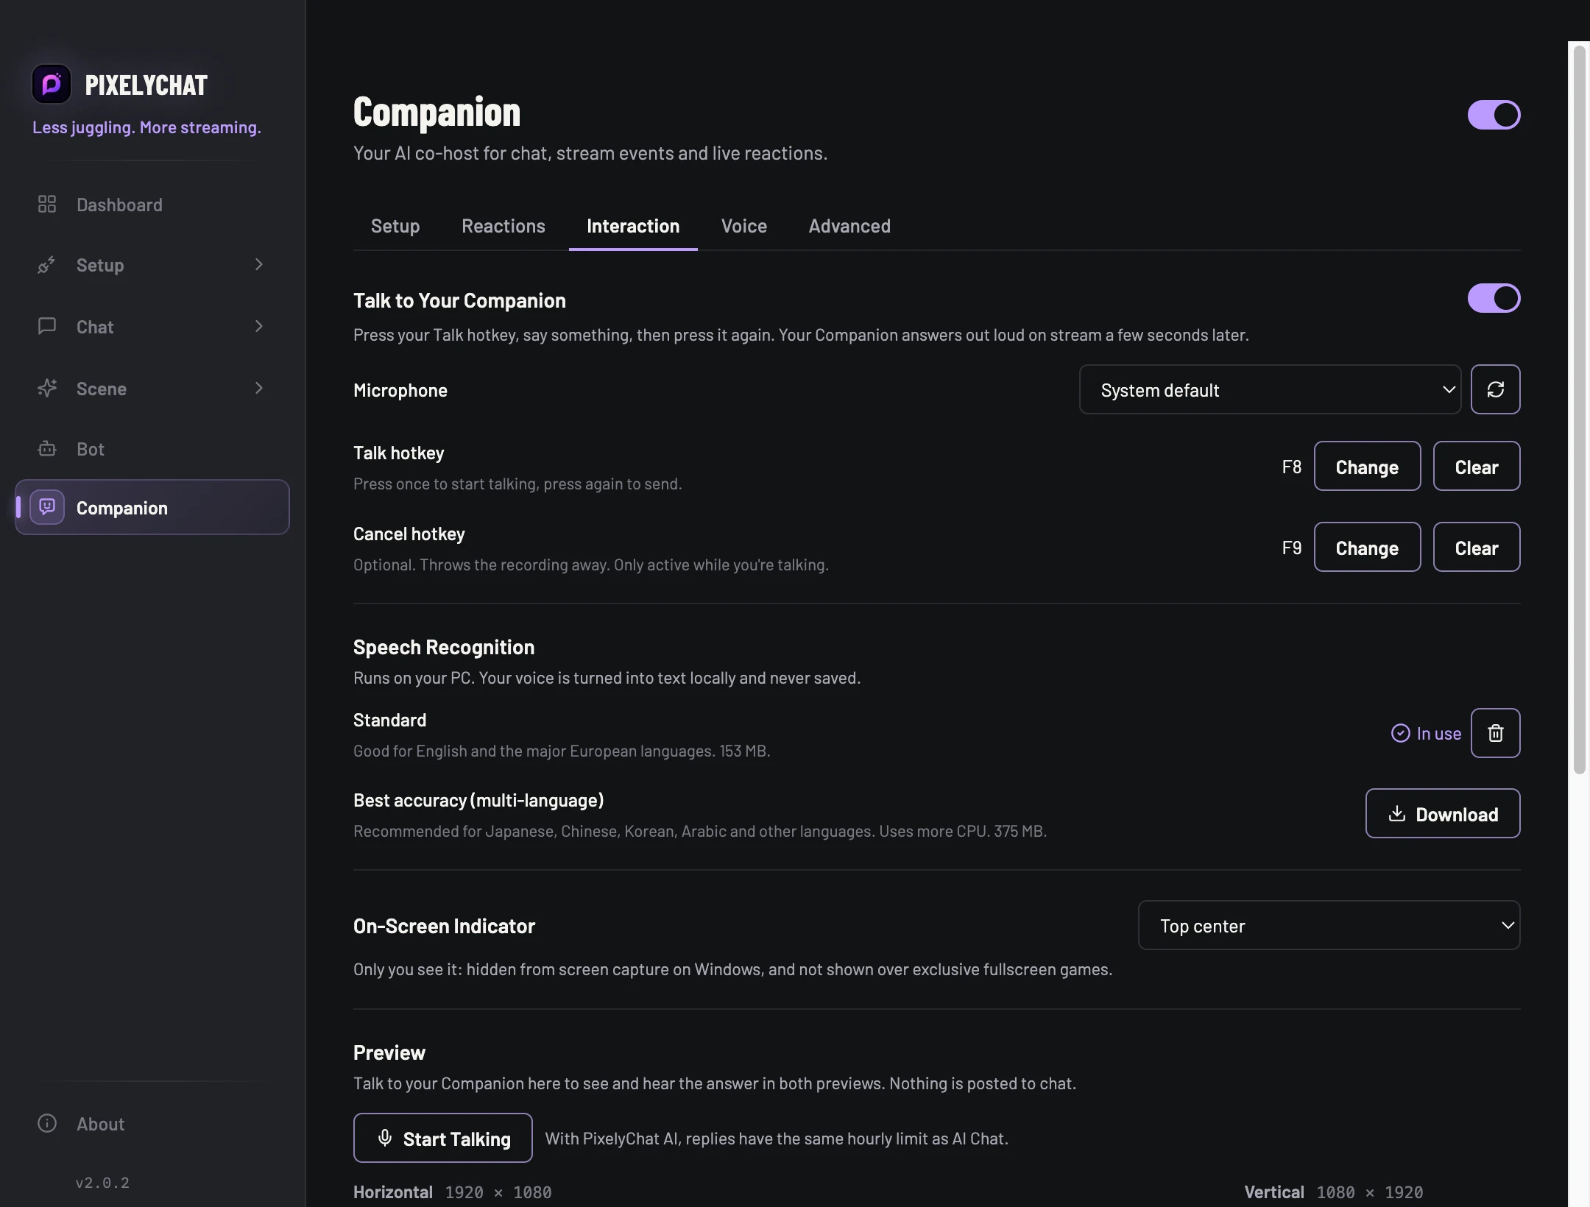The width and height of the screenshot is (1590, 1207).
Task: Download the Best accuracy model
Action: point(1443,813)
